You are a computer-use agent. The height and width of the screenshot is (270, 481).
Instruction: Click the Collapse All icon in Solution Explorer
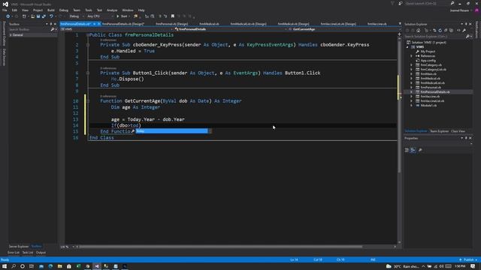[446, 30]
